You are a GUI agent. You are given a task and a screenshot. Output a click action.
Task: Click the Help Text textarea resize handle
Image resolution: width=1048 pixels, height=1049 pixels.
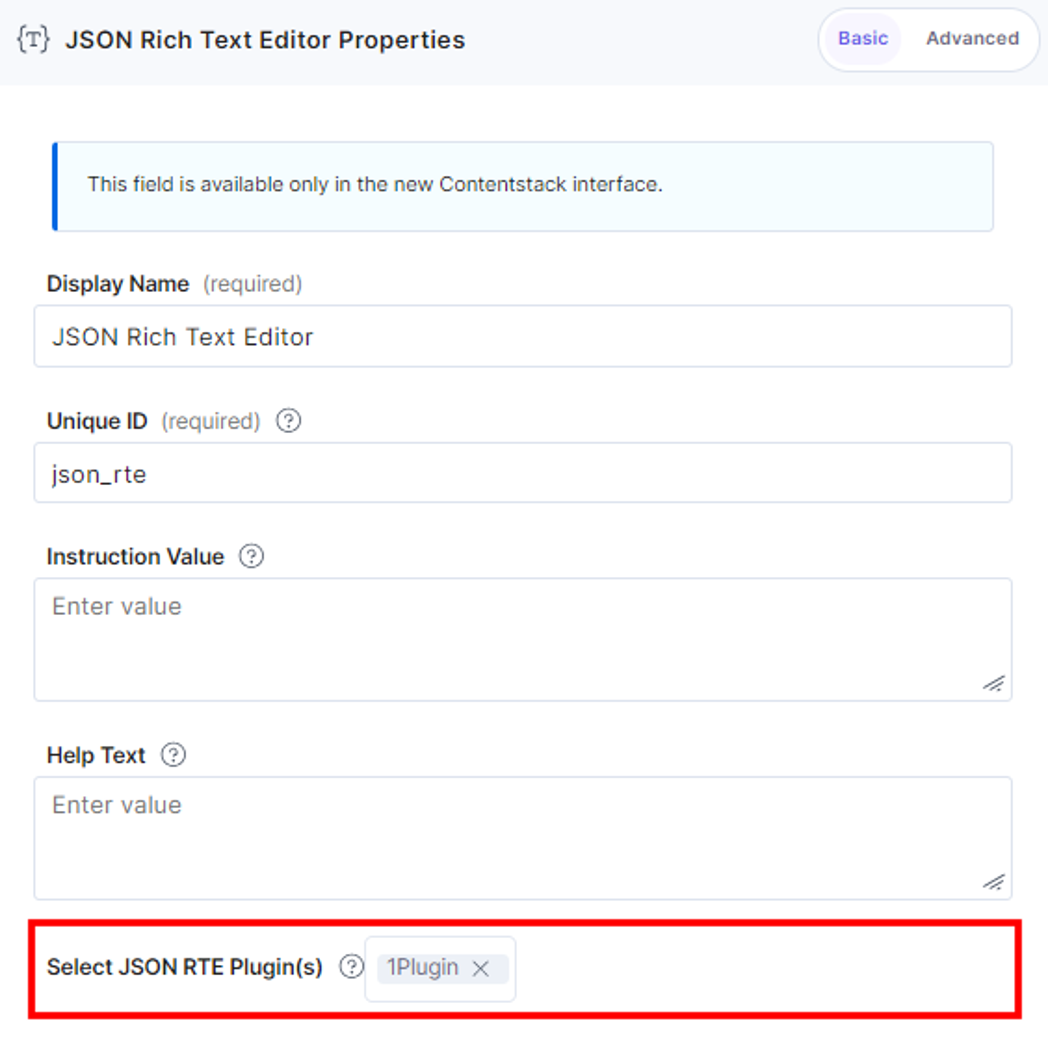pos(994,882)
